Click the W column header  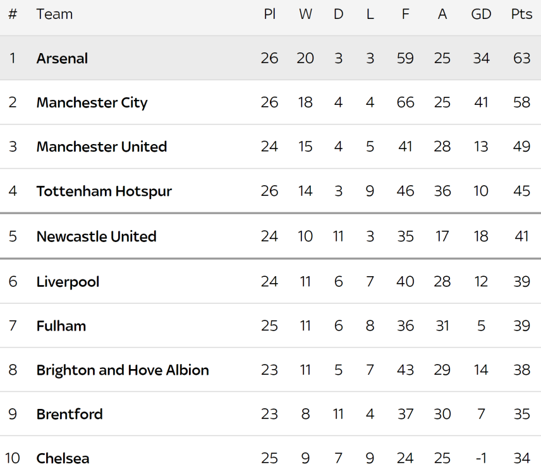pos(305,15)
